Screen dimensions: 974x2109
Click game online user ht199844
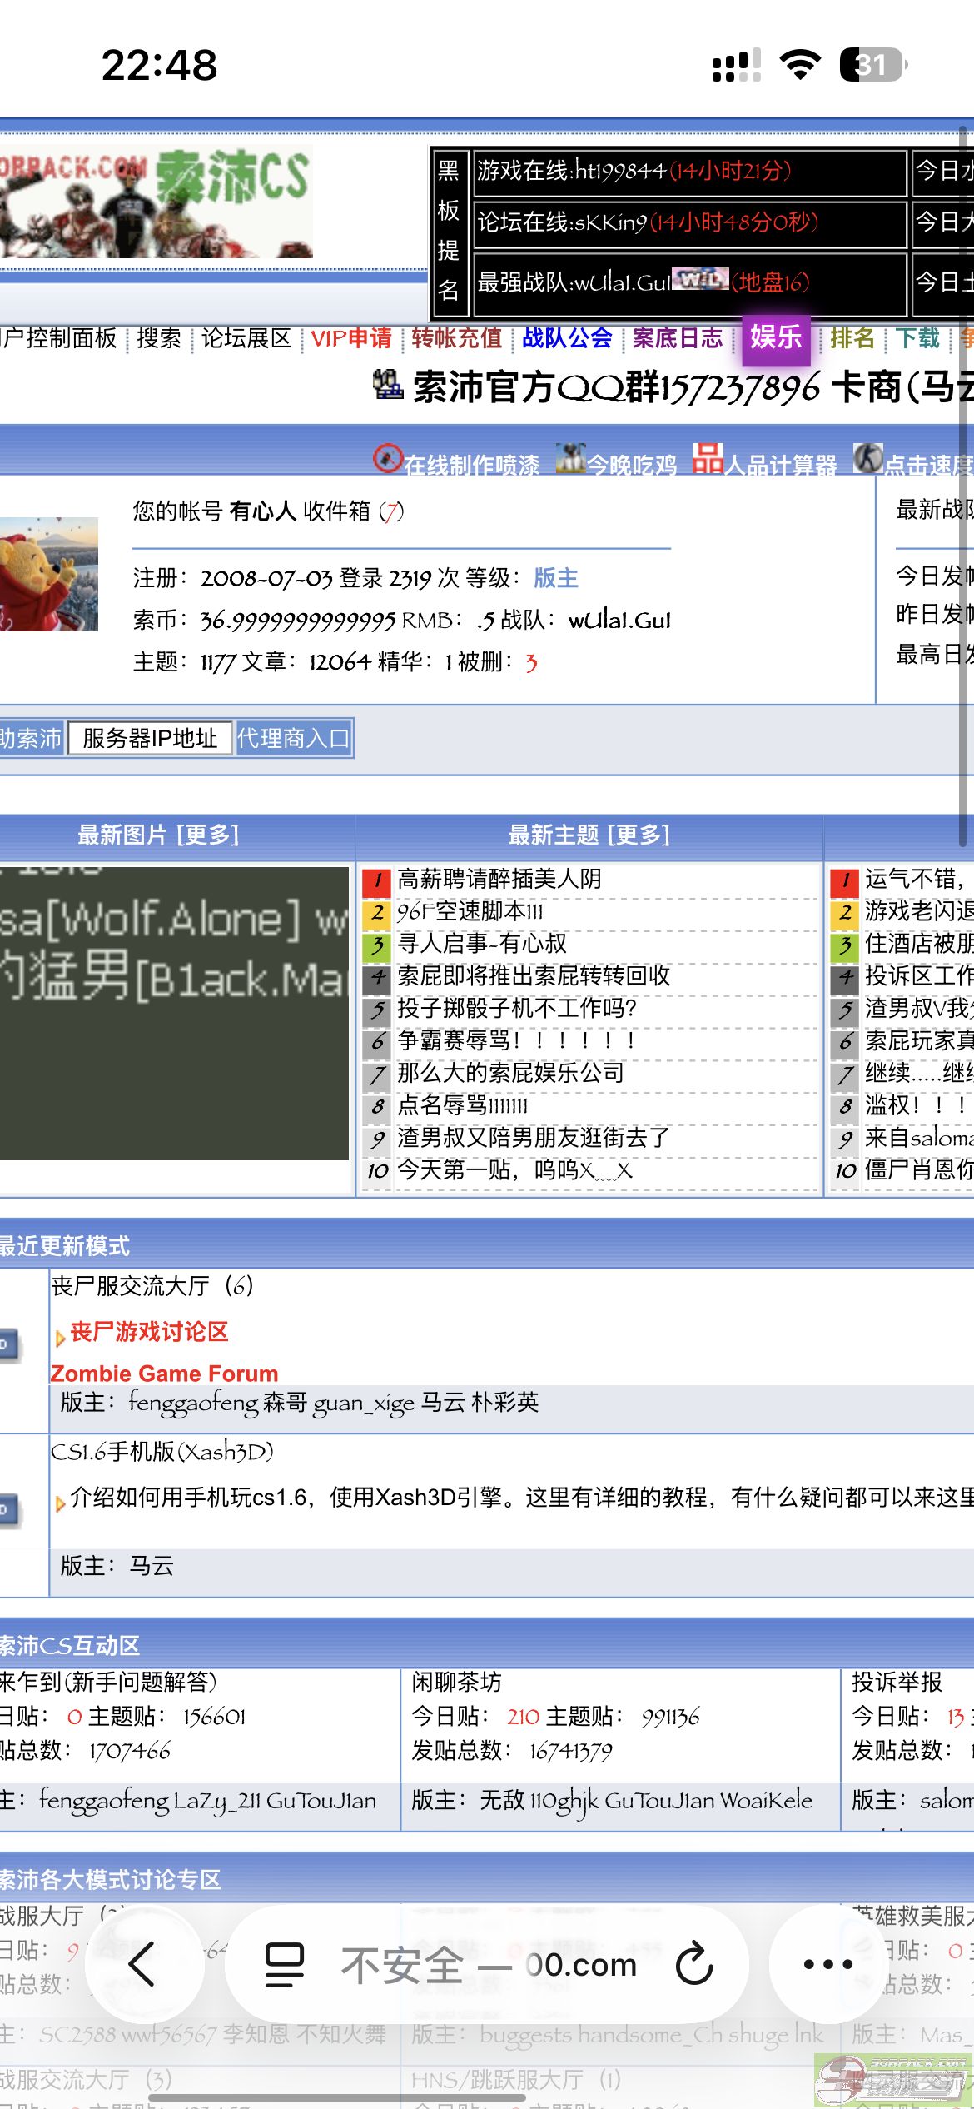[x=619, y=171]
